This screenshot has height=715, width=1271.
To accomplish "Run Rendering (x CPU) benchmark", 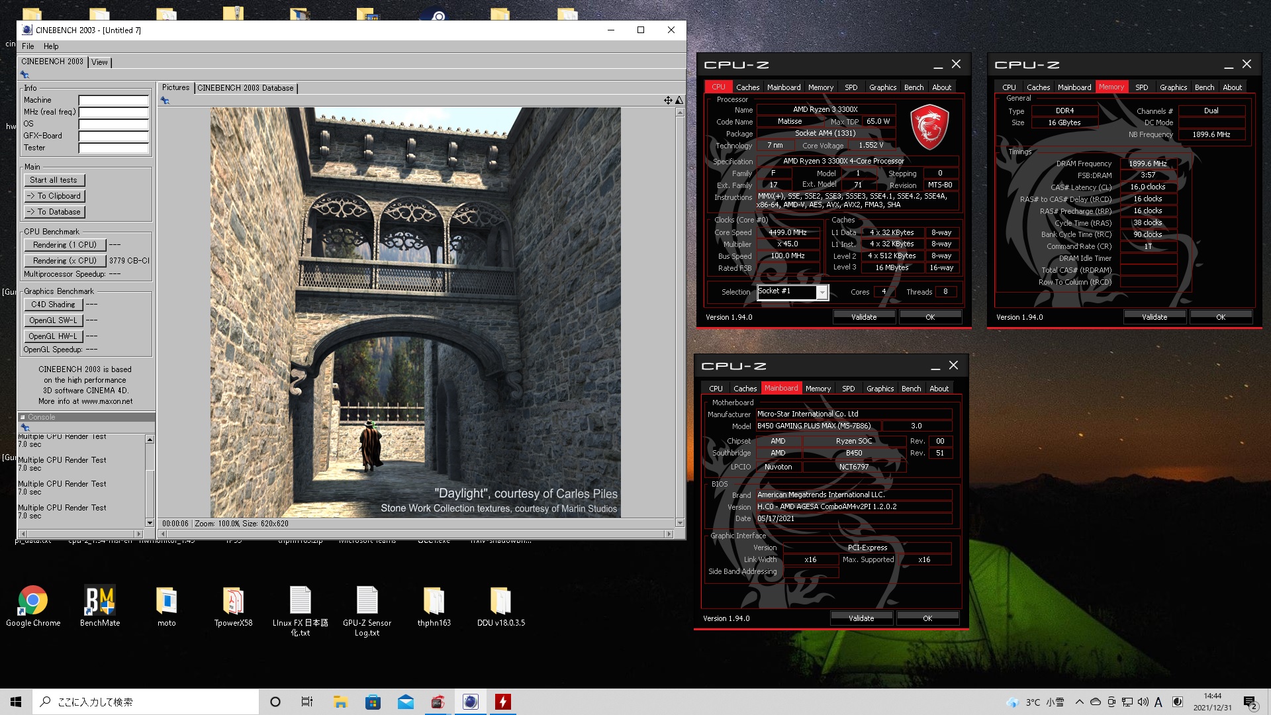I will click(x=65, y=261).
